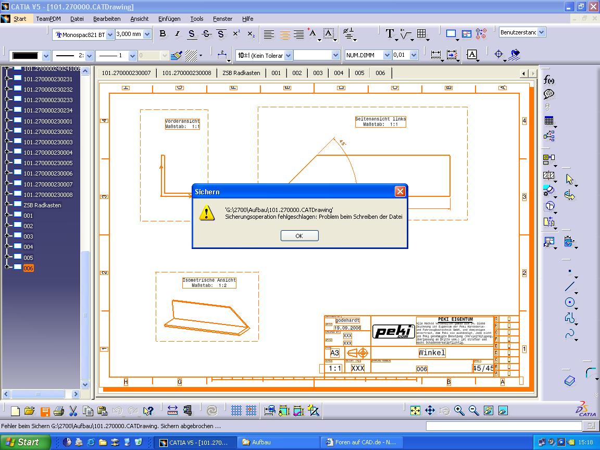Open the TeamPDM menu

click(x=48, y=19)
